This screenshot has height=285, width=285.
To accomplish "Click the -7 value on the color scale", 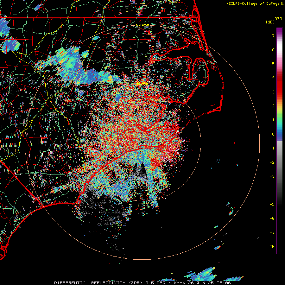I will [x=272, y=232].
